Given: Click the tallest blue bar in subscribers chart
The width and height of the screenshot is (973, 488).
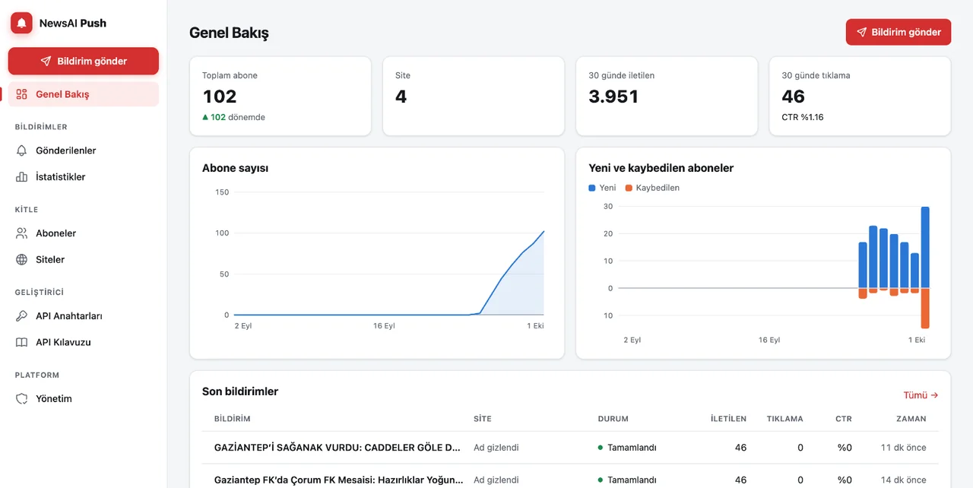Looking at the screenshot, I should pyautogui.click(x=925, y=247).
